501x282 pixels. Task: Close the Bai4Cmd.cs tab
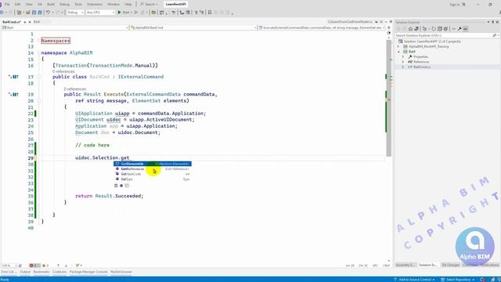click(30, 22)
